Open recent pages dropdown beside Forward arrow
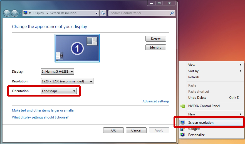This screenshot has height=144, width=245. click(x=20, y=13)
